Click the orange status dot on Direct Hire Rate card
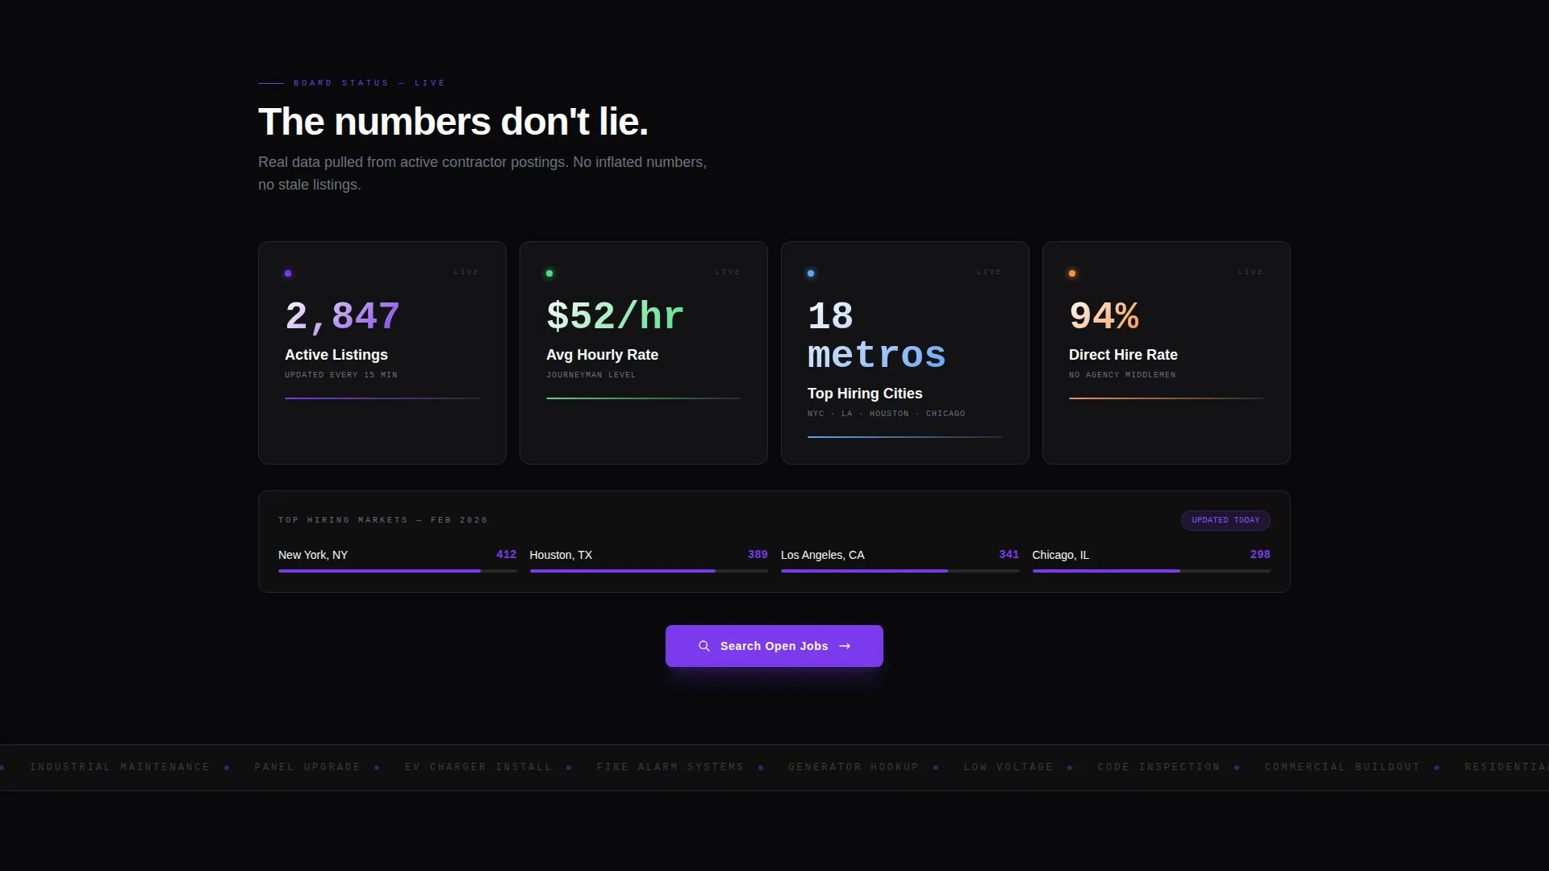This screenshot has width=1549, height=871. (1072, 273)
